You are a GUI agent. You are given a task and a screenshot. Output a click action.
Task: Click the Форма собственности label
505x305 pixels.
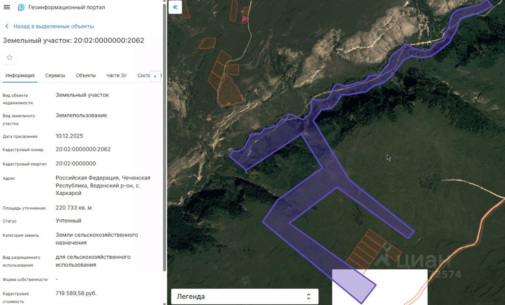[x=25, y=280]
